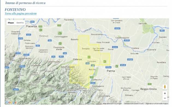Click the Busseto town label
This screenshot has height=107, width=172.
coord(75,40)
